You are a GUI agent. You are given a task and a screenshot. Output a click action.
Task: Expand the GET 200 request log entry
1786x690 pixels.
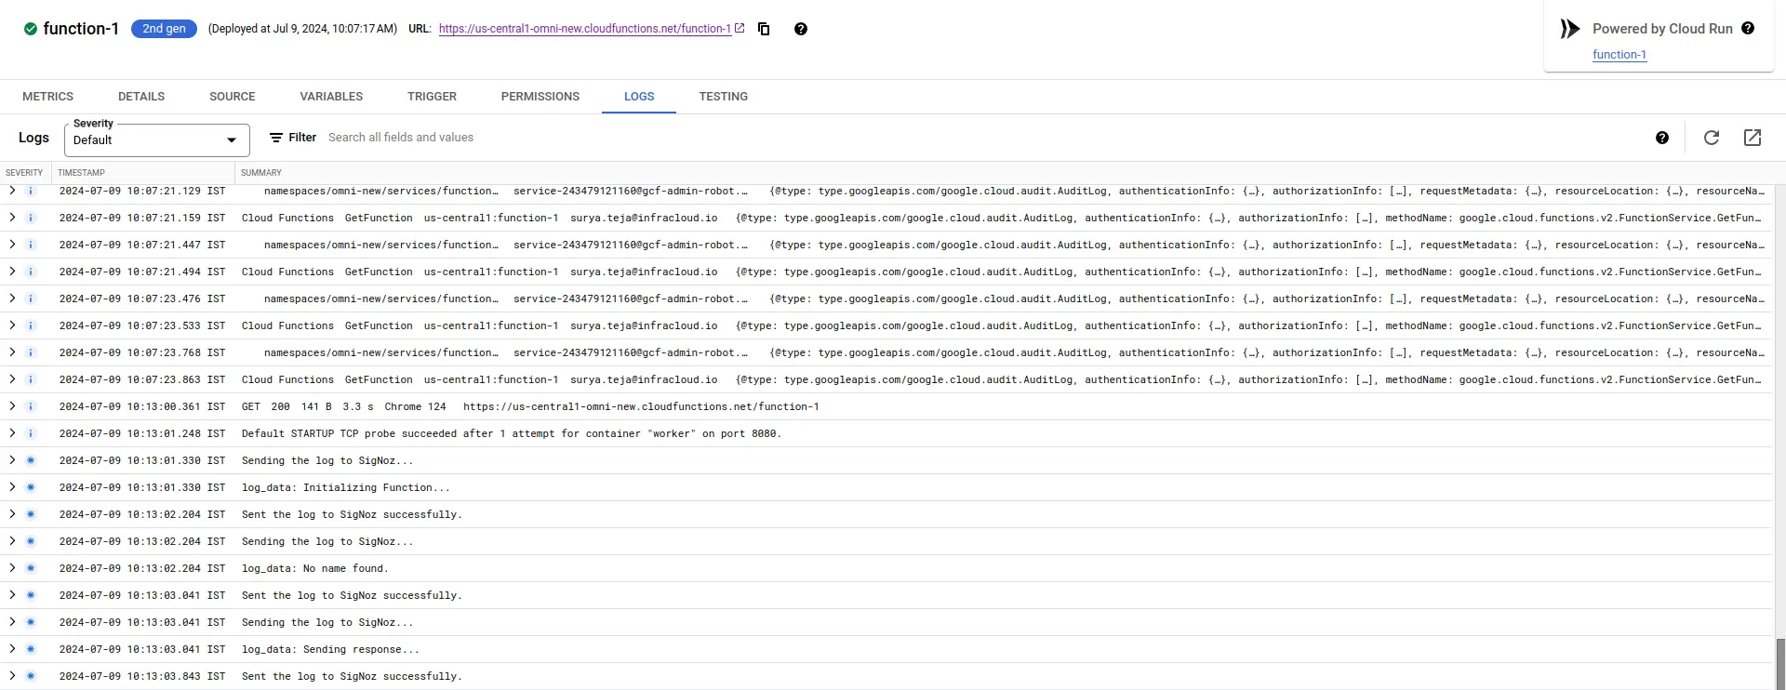[x=12, y=406]
